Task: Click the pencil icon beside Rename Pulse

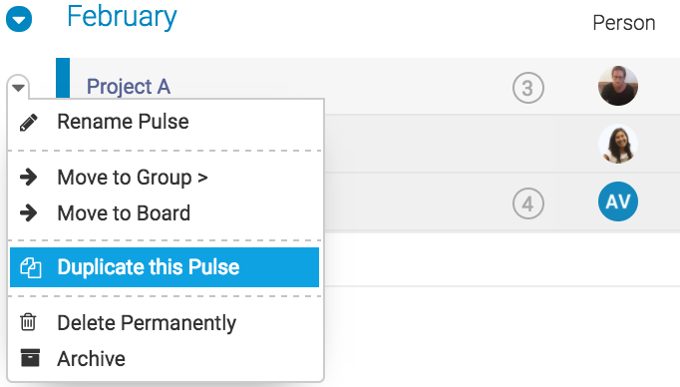Action: [x=29, y=123]
